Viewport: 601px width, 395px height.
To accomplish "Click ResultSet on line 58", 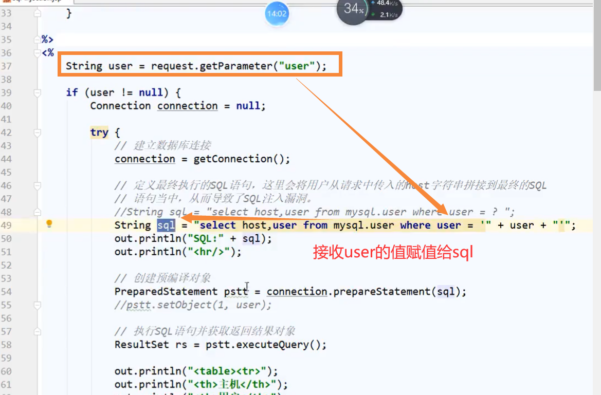I will [142, 345].
